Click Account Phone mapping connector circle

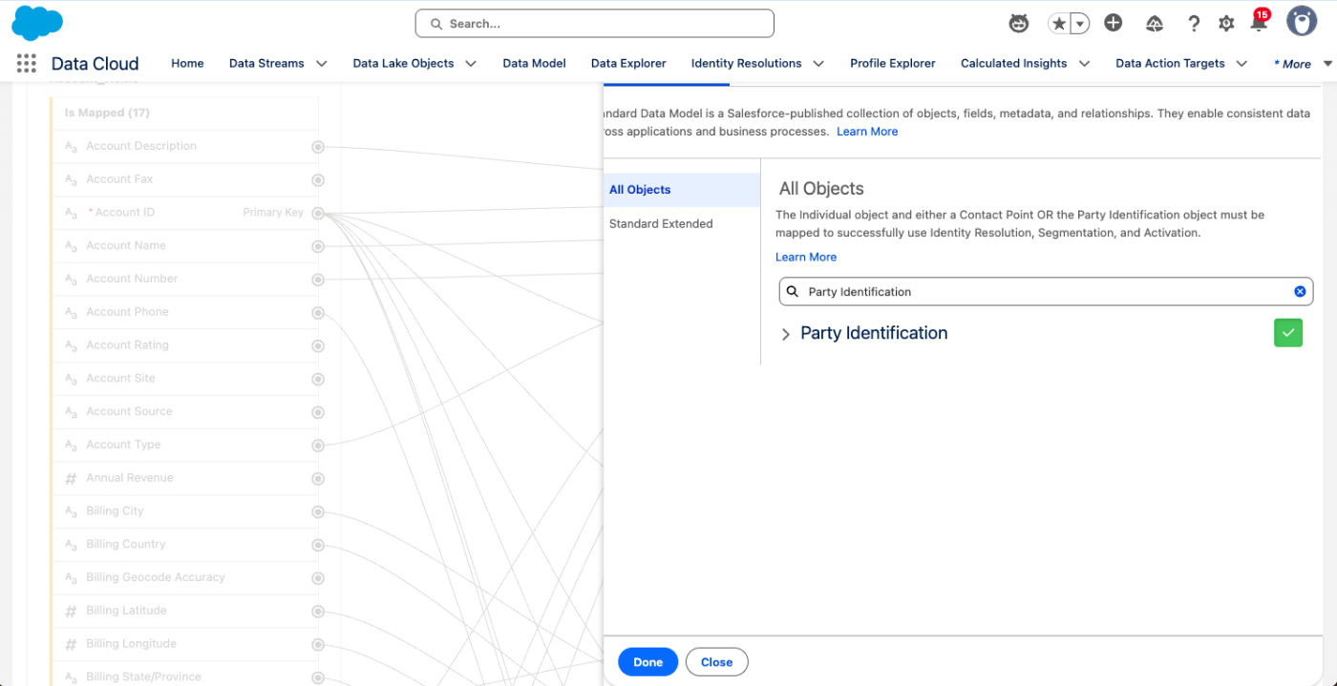[318, 313]
